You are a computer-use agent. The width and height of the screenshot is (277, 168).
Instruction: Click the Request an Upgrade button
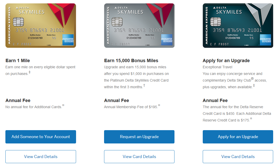[139, 137]
